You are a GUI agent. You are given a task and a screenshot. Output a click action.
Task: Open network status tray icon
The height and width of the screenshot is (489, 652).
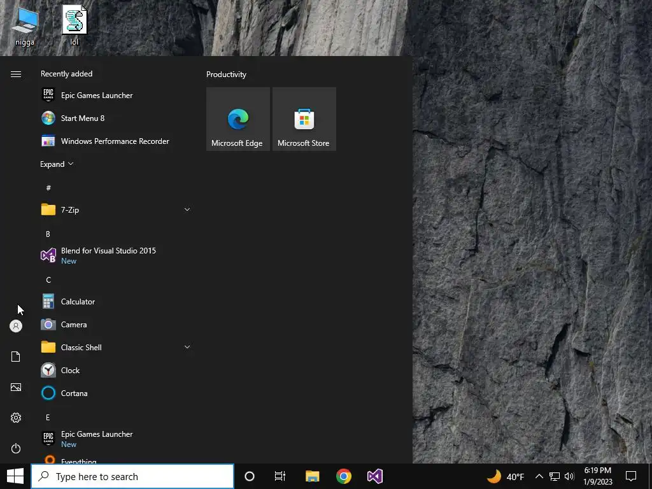tap(555, 476)
